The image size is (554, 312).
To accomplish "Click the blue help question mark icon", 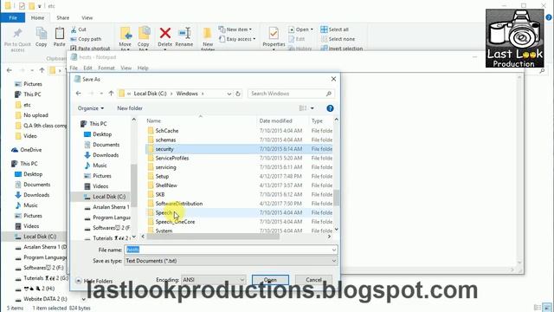I will coord(330,108).
